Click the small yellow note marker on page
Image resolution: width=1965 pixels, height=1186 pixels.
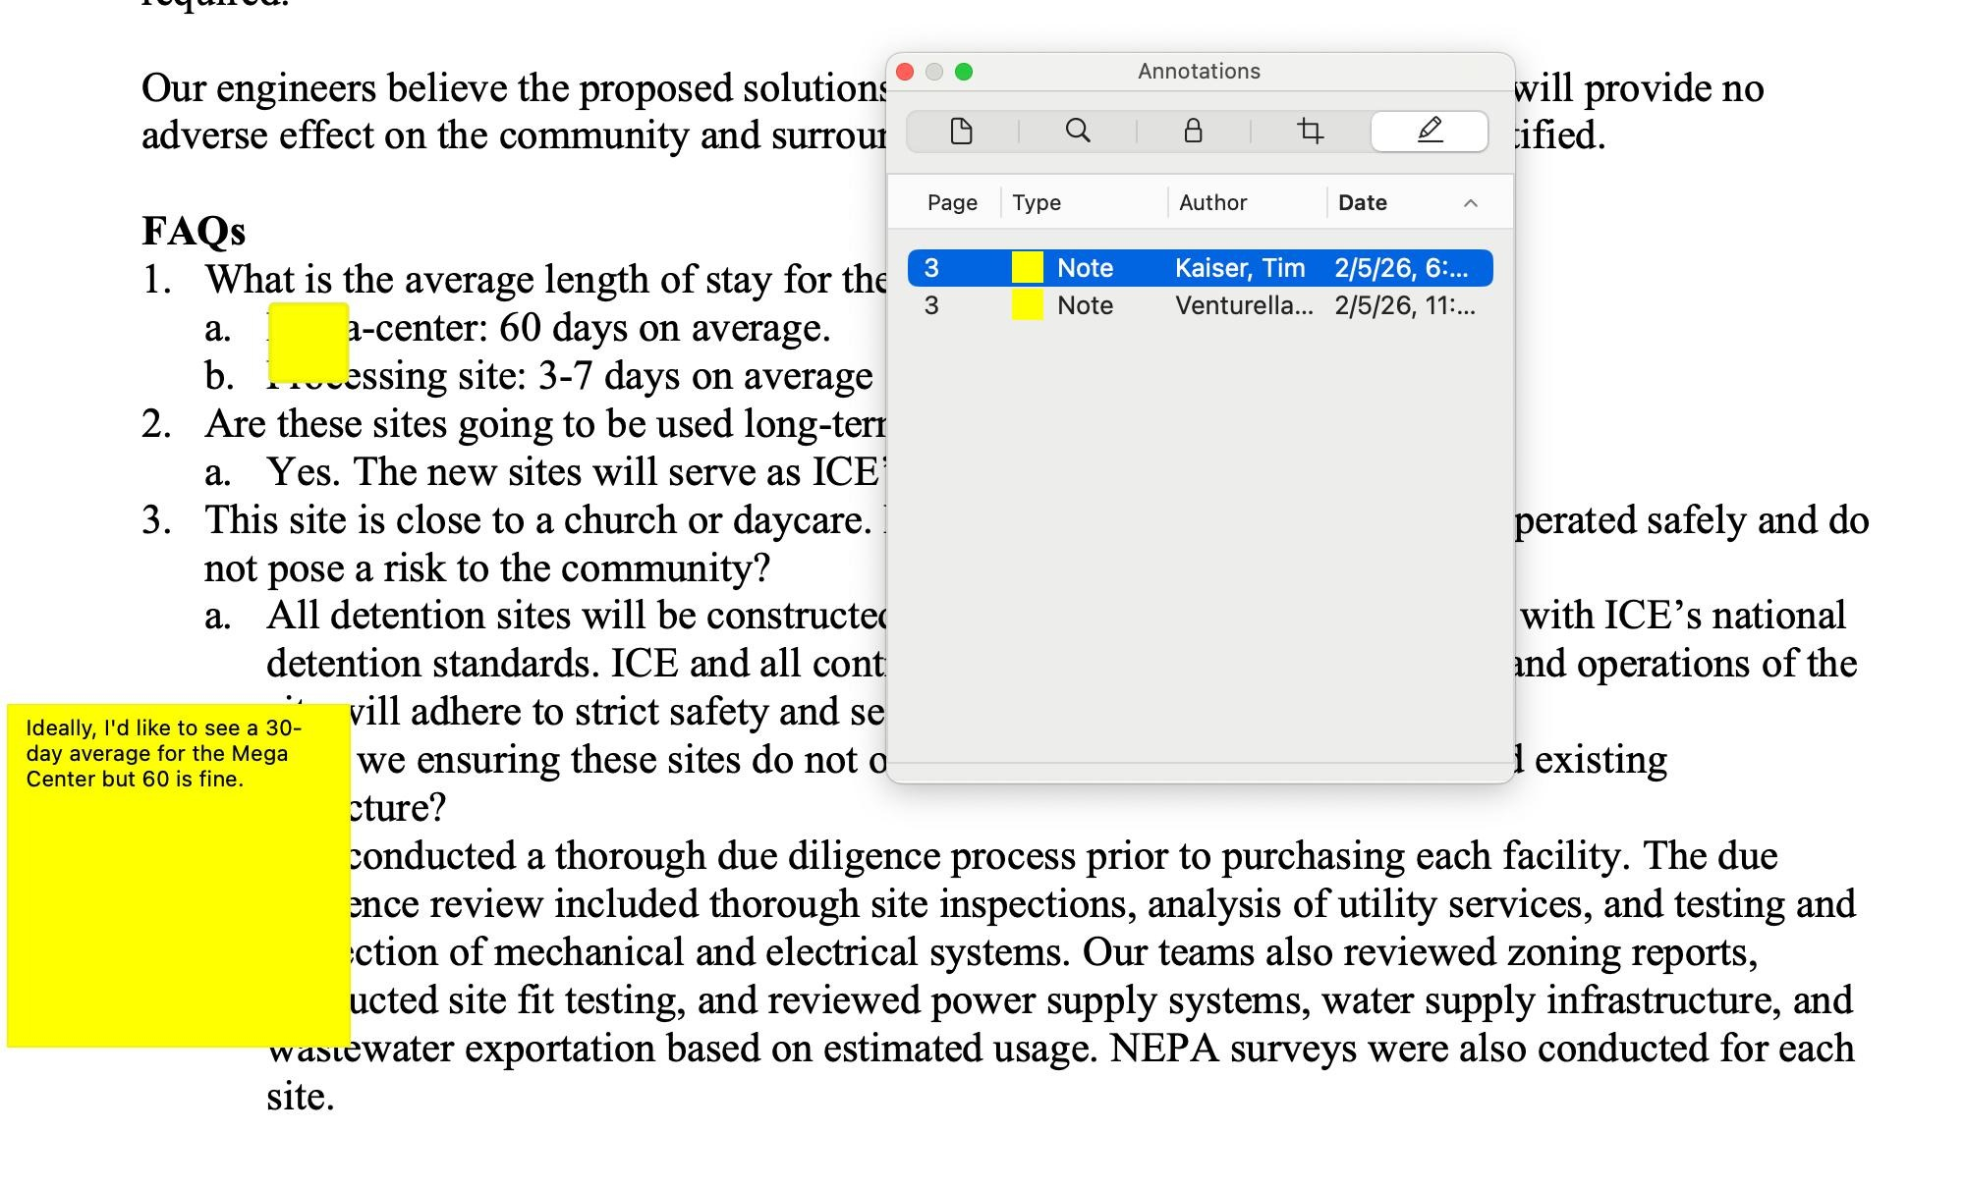click(308, 342)
